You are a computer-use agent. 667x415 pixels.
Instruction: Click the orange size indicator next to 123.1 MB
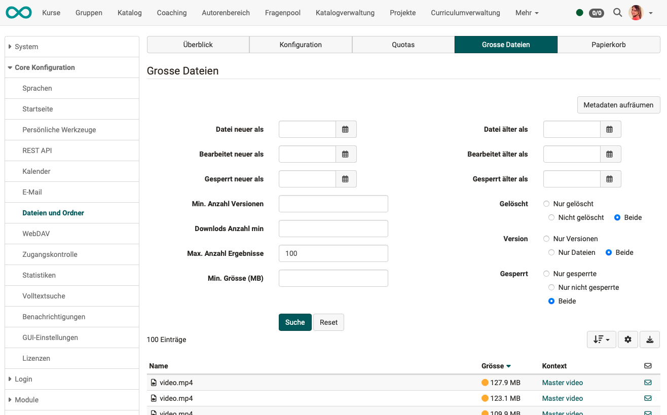point(485,398)
